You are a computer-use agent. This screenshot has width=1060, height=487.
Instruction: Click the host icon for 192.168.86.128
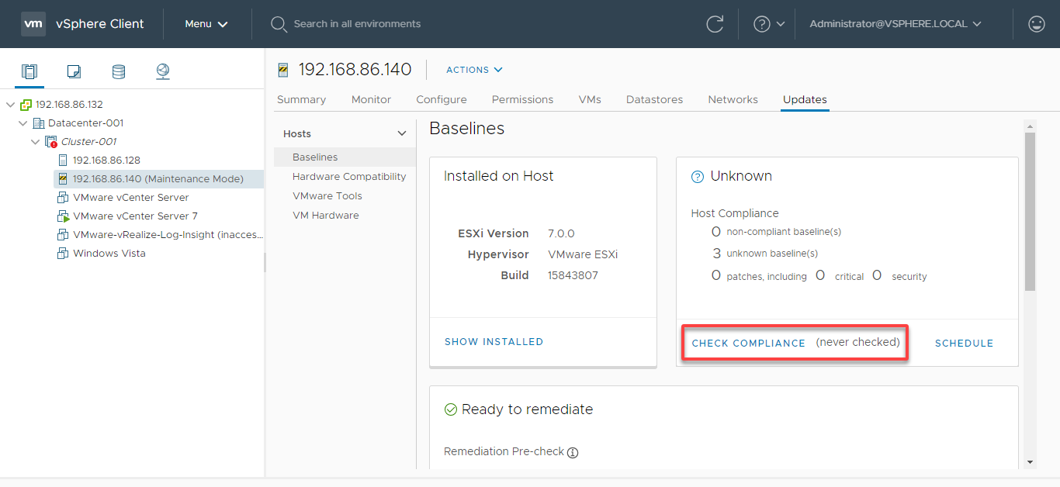tap(64, 161)
